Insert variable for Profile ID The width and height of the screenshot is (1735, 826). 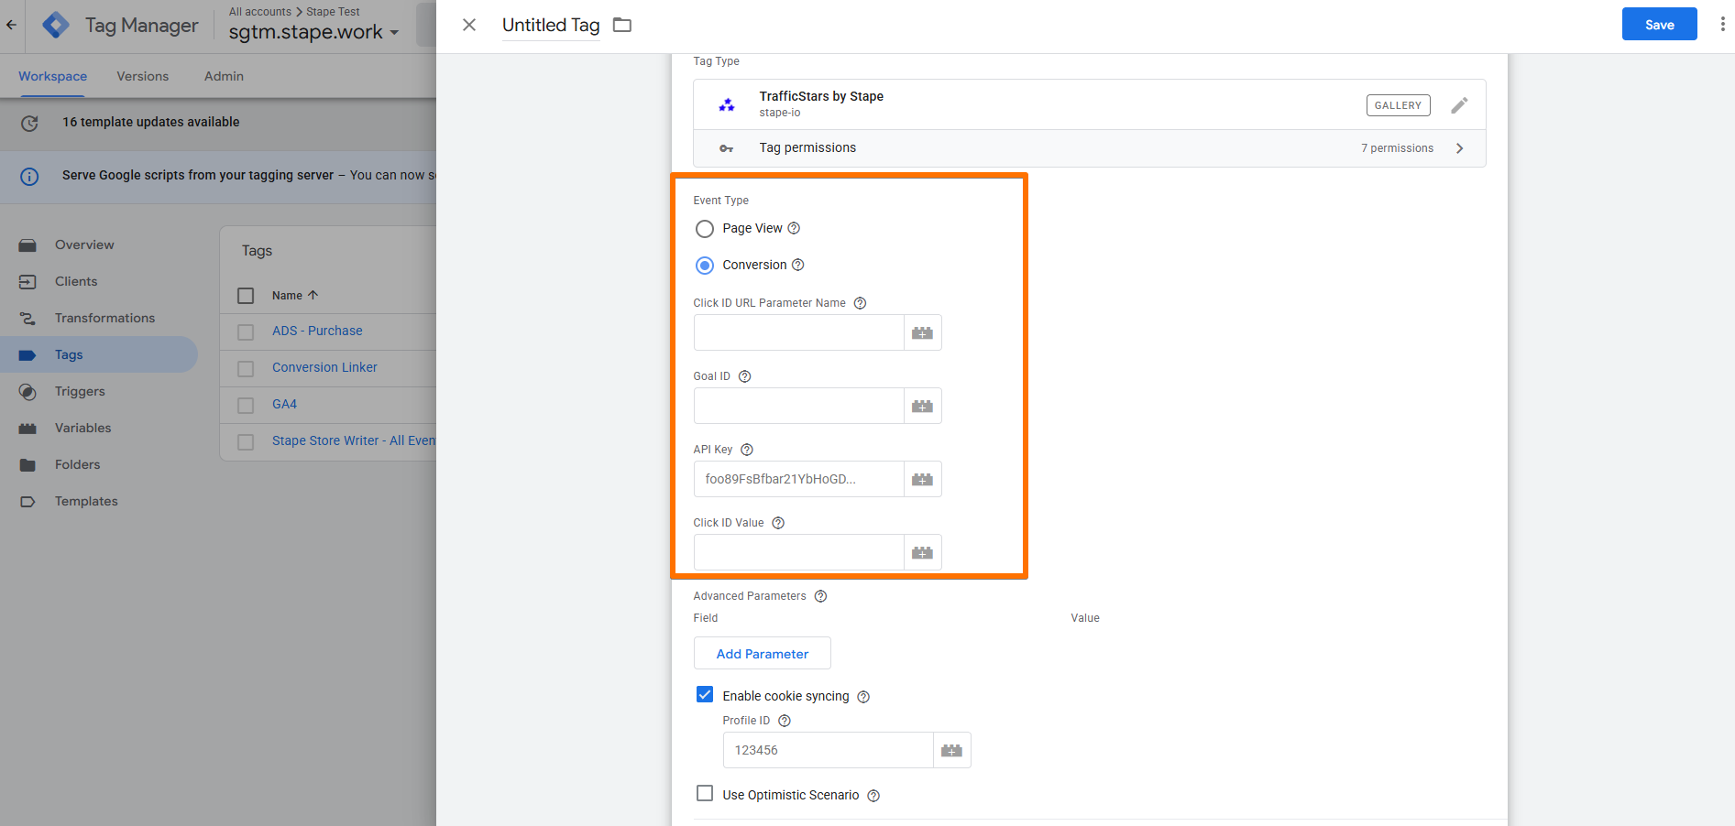[951, 750]
